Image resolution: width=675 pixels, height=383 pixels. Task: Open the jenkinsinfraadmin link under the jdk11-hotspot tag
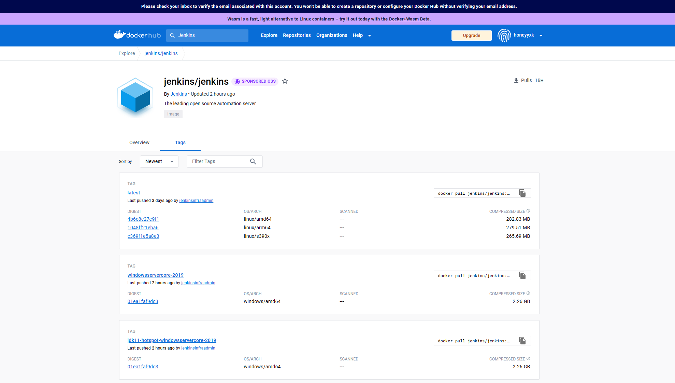pyautogui.click(x=198, y=348)
